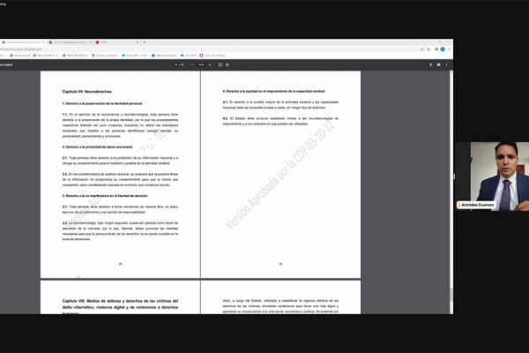Open the Microsoft Word bookmark

(x=46, y=56)
